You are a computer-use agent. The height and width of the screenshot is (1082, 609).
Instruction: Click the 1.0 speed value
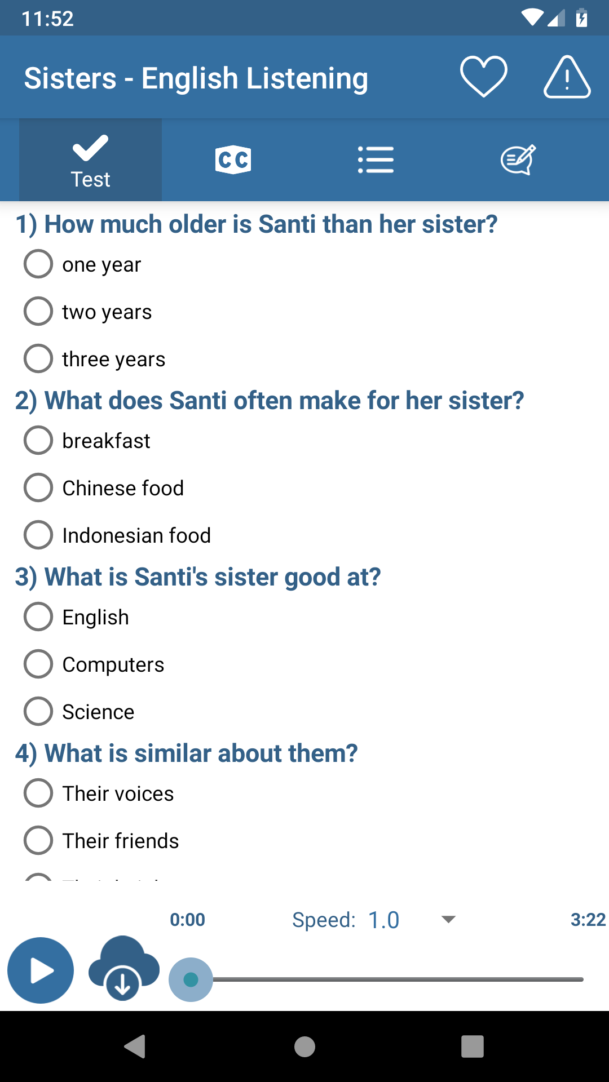383,920
